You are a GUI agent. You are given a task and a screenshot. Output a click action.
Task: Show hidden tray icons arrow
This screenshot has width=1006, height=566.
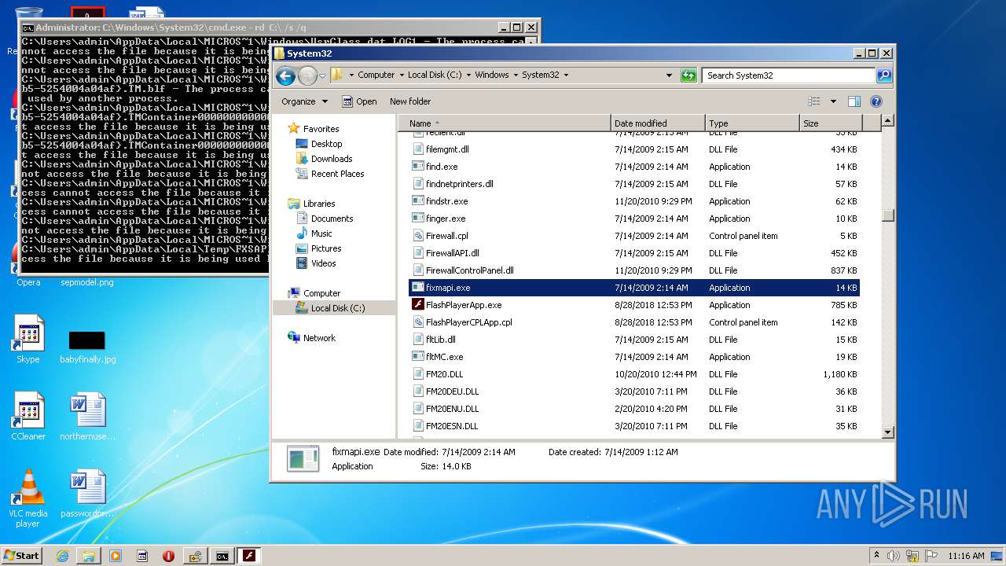876,556
